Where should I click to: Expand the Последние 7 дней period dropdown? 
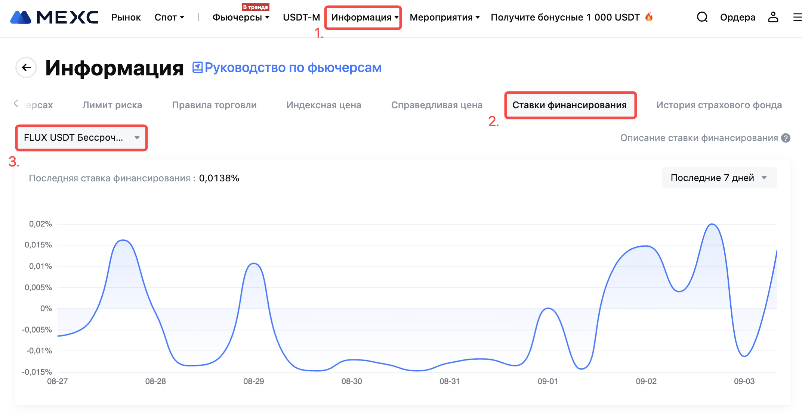(x=719, y=178)
